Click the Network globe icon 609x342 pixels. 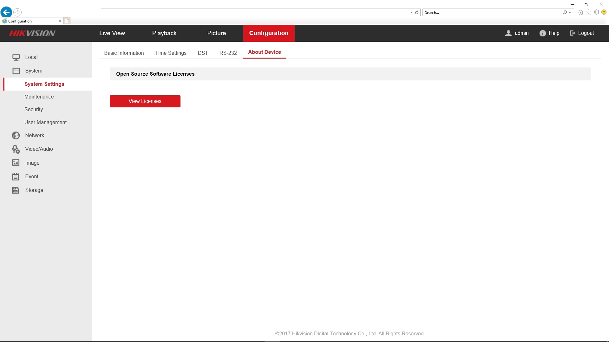tap(16, 136)
